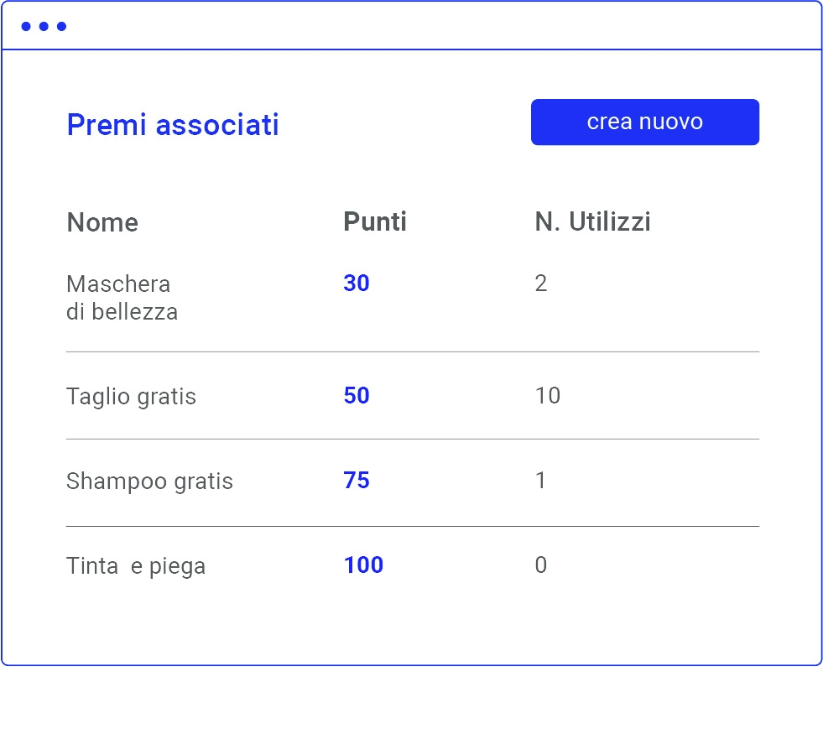Click the Tinta e piega reward

click(136, 566)
